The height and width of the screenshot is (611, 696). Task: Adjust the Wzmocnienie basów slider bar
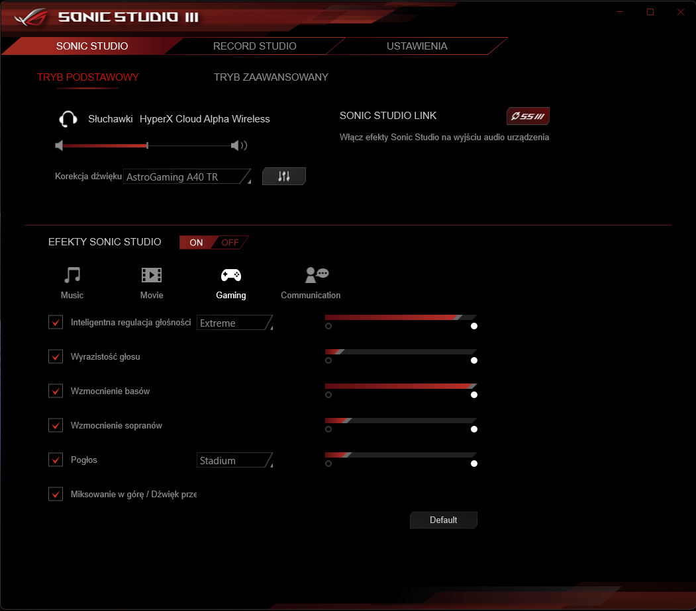pyautogui.click(x=401, y=386)
